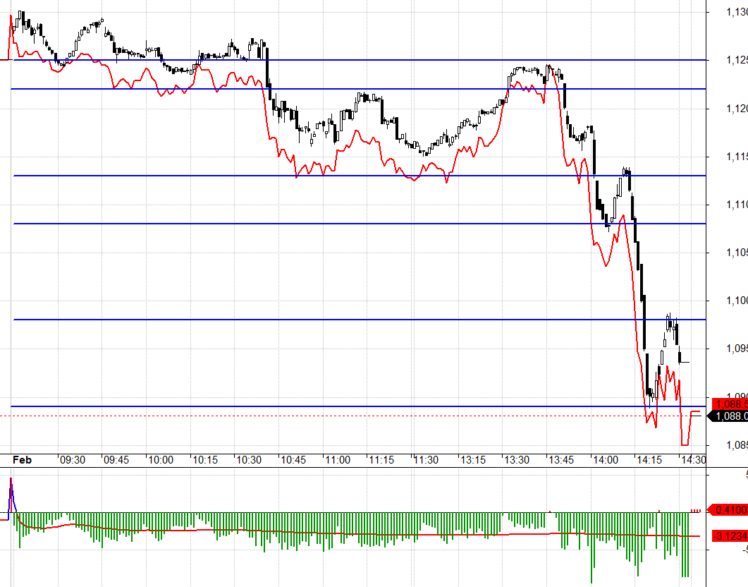The image size is (748, 587).
Task: Select the red 0.4100 indicator value tag
Action: [x=730, y=509]
